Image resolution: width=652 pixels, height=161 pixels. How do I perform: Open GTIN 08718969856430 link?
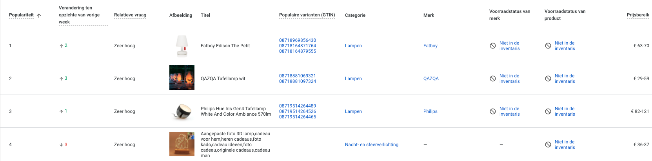[x=298, y=40]
